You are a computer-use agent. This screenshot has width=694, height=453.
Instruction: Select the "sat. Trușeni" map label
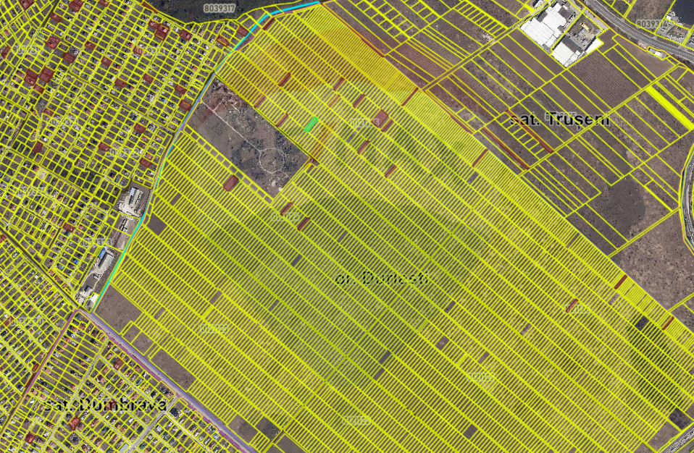pyautogui.click(x=558, y=119)
